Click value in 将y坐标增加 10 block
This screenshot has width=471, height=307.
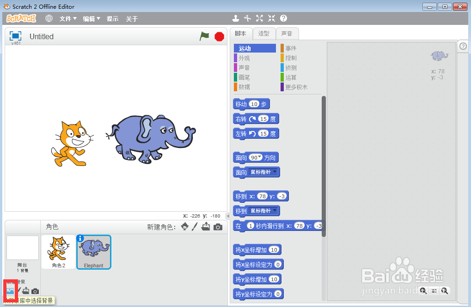click(274, 279)
